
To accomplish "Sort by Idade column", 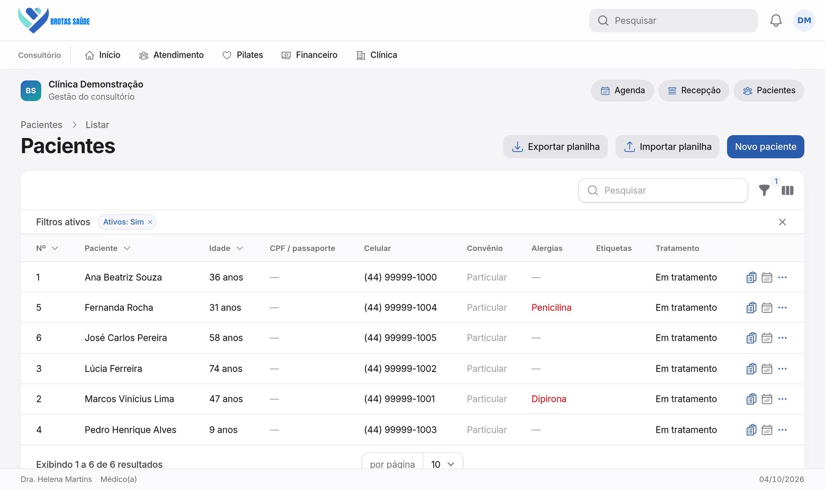I will click(226, 248).
